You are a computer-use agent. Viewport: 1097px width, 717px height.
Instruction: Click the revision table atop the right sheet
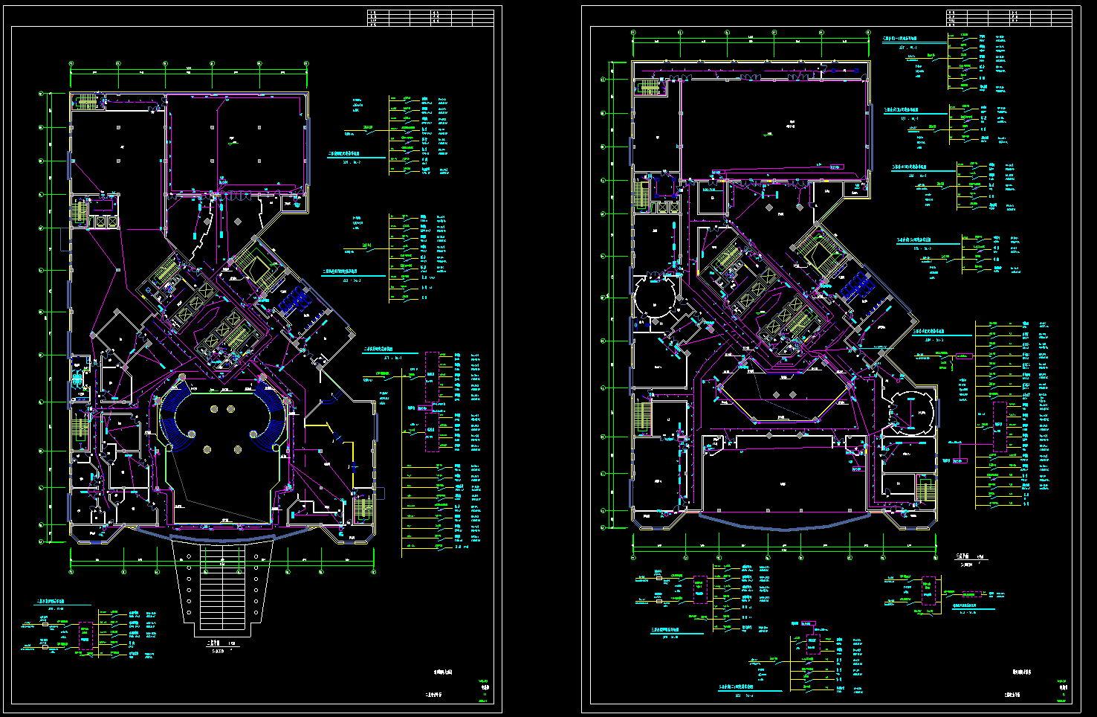pyautogui.click(x=1009, y=18)
